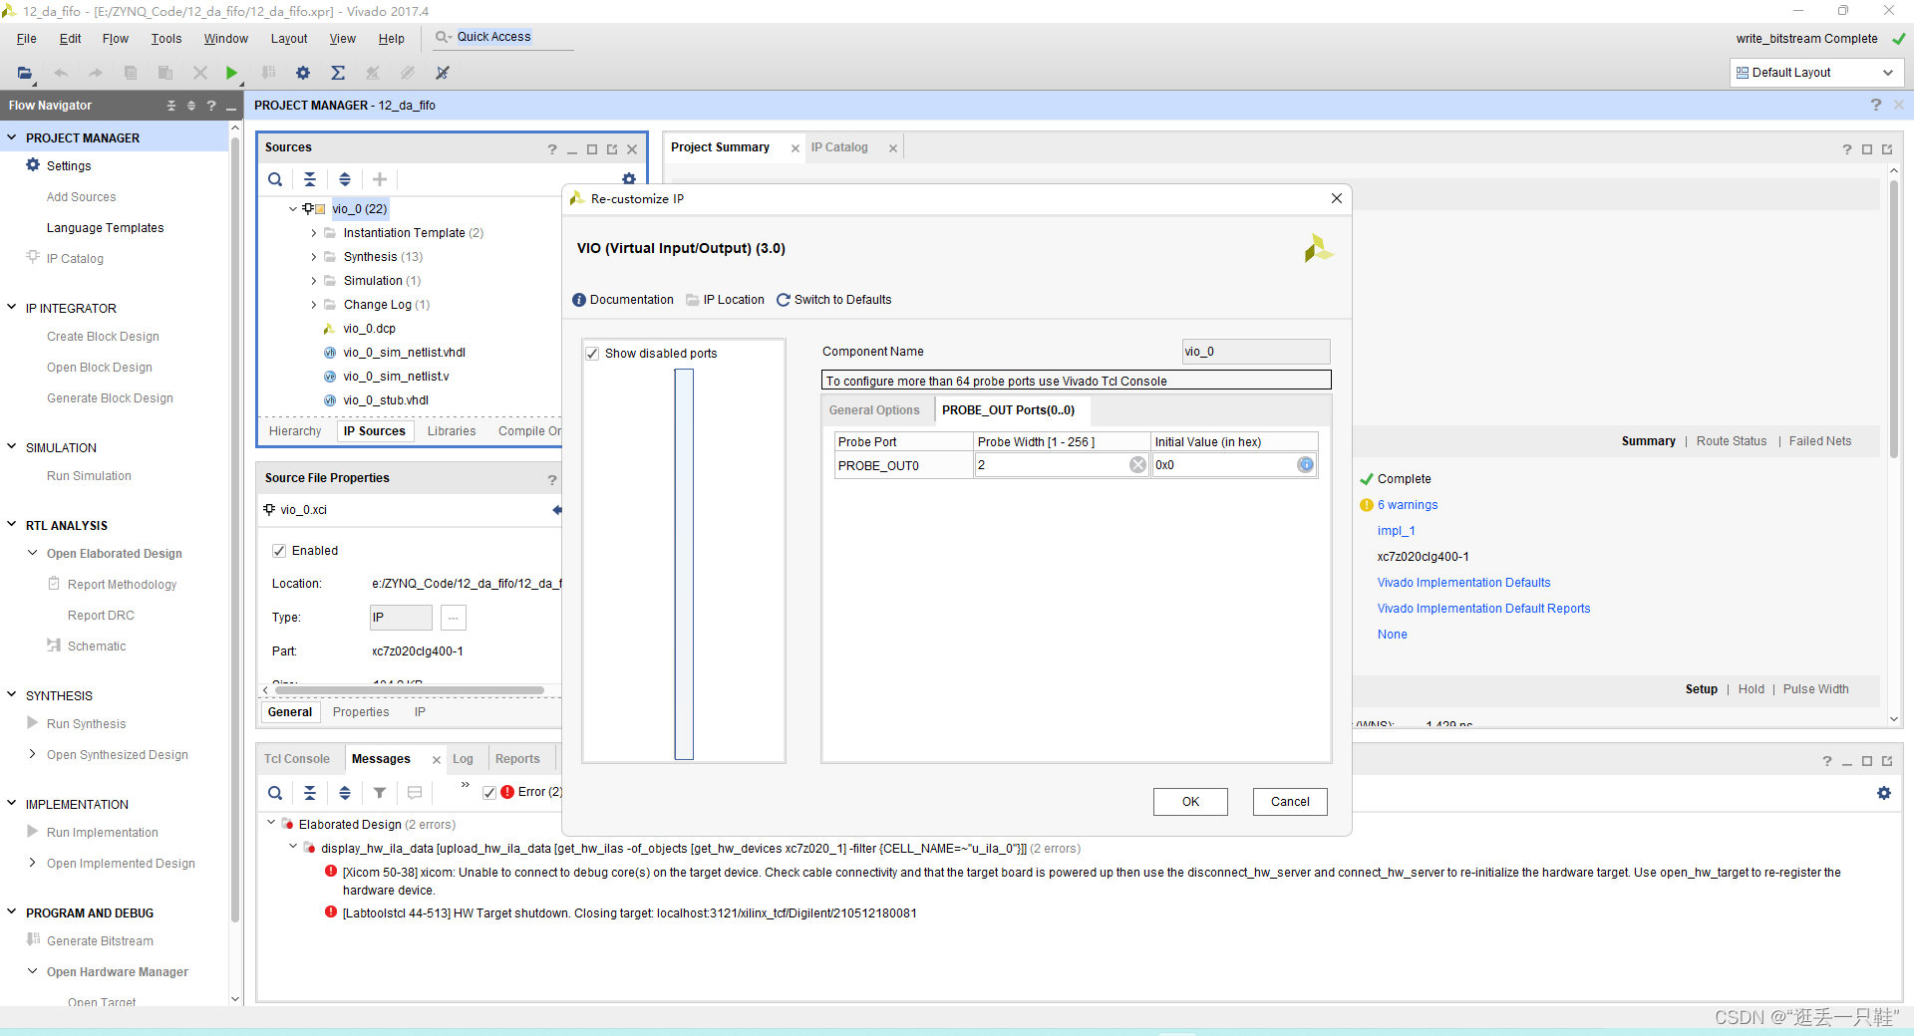The height and width of the screenshot is (1036, 1914).
Task: Collapse the Elaborated Design error group
Action: click(271, 824)
